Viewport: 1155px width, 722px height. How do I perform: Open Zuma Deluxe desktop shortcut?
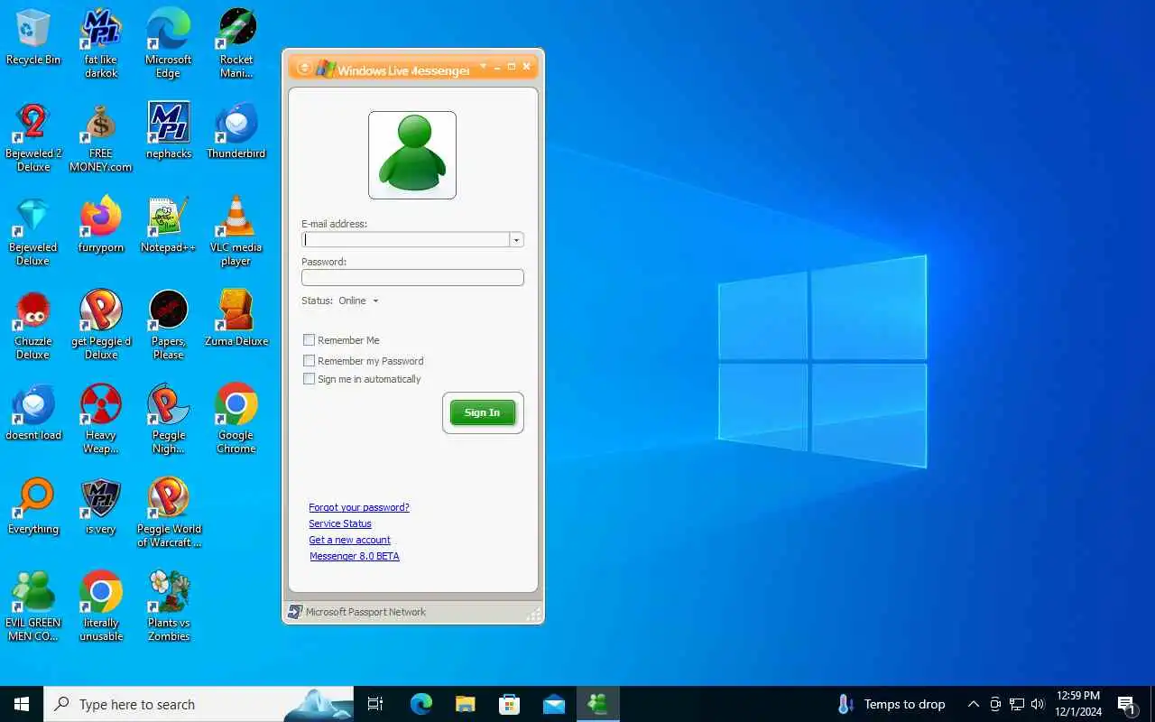point(236,319)
